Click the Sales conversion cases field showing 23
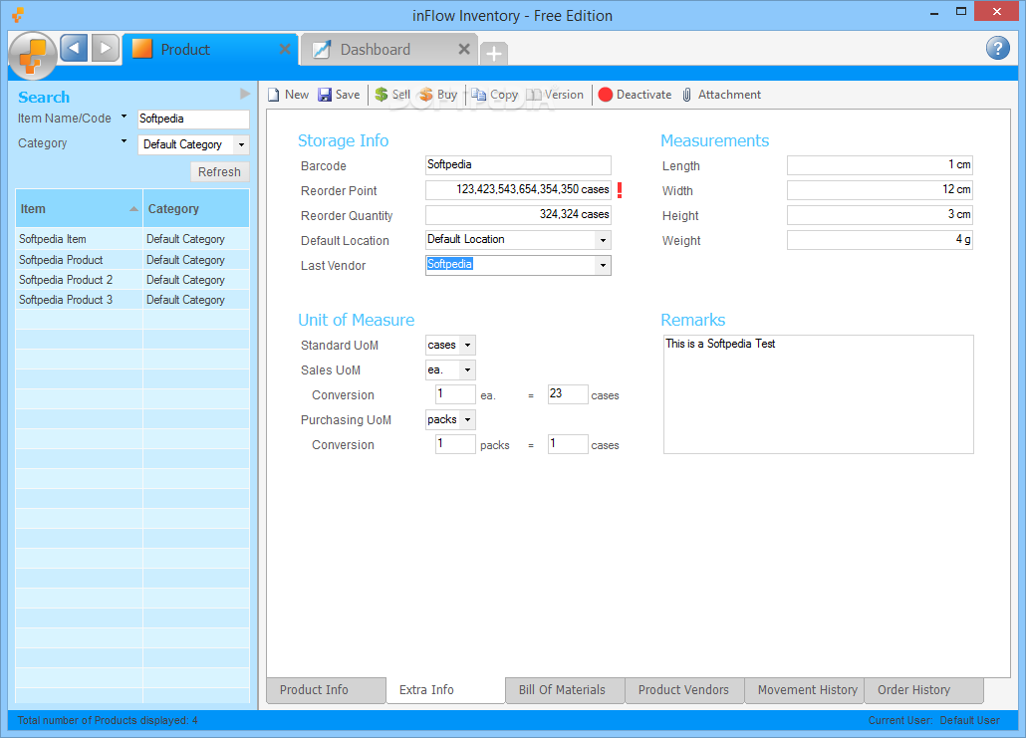This screenshot has width=1026, height=738. pyautogui.click(x=568, y=393)
